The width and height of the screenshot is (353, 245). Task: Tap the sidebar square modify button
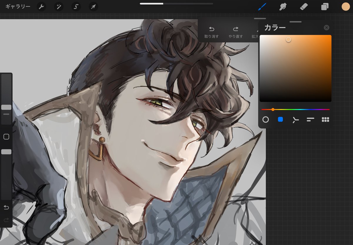[6, 137]
